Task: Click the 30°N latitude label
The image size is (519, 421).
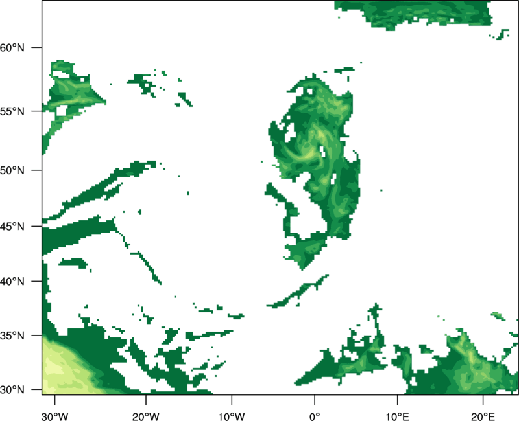Action: coord(12,390)
